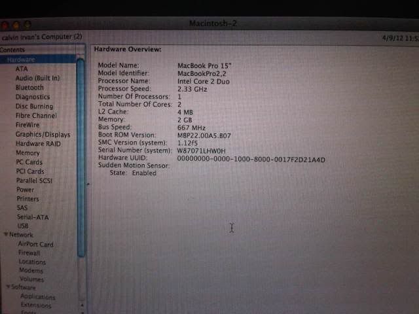The height and width of the screenshot is (314, 419).
Task: Open the PC Cards entry
Action: click(x=29, y=162)
